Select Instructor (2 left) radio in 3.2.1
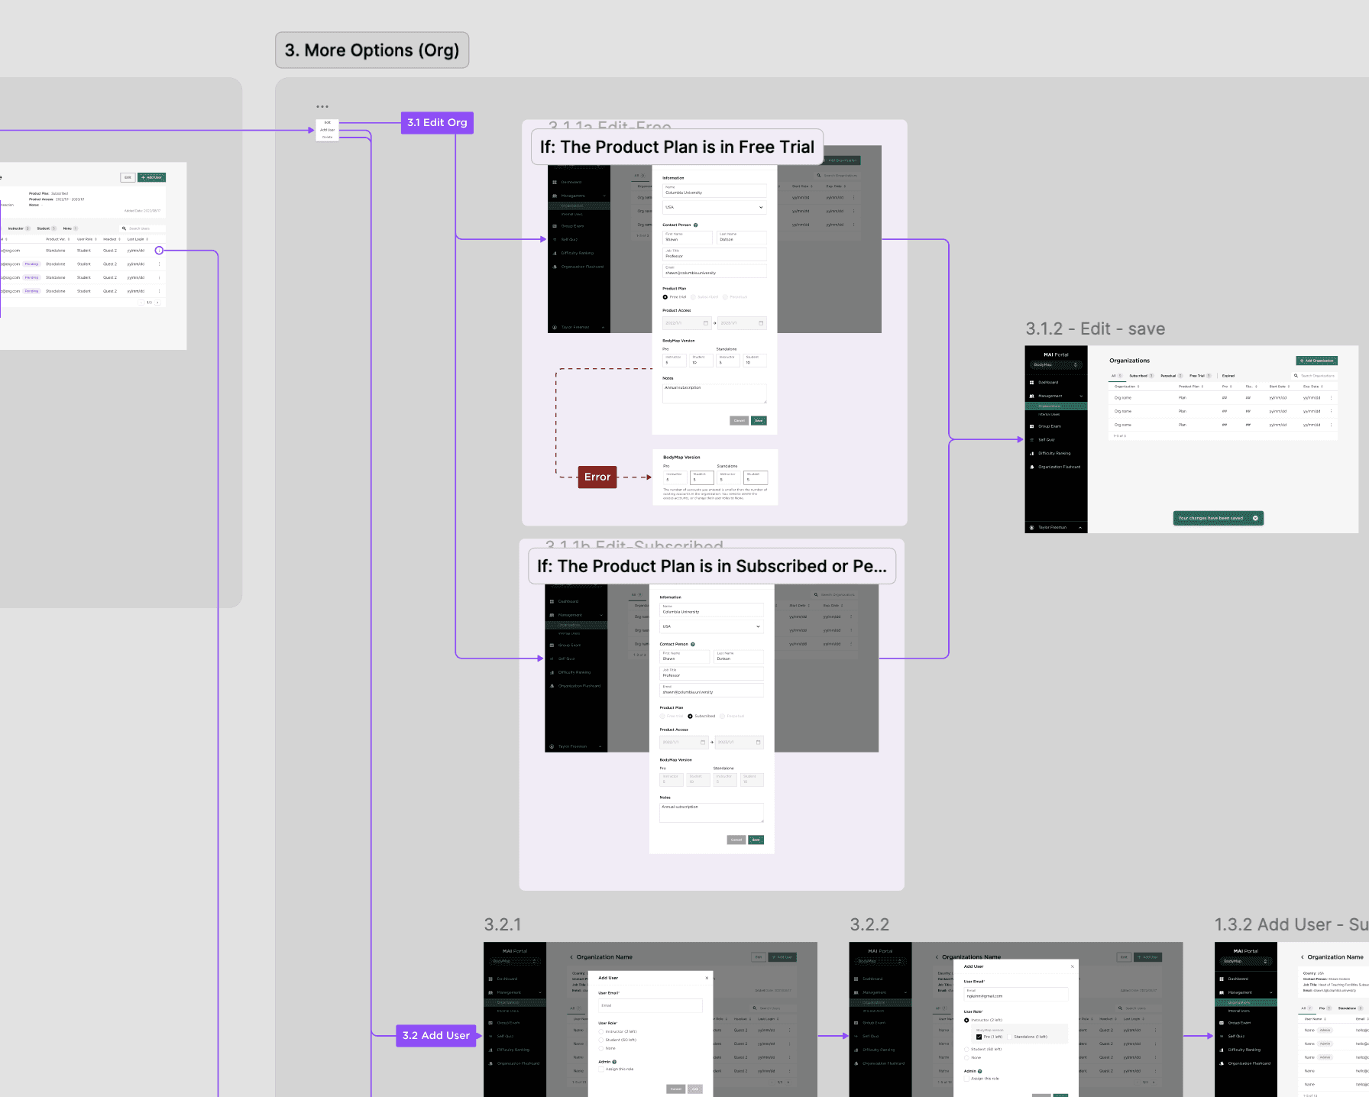 tap(601, 1032)
